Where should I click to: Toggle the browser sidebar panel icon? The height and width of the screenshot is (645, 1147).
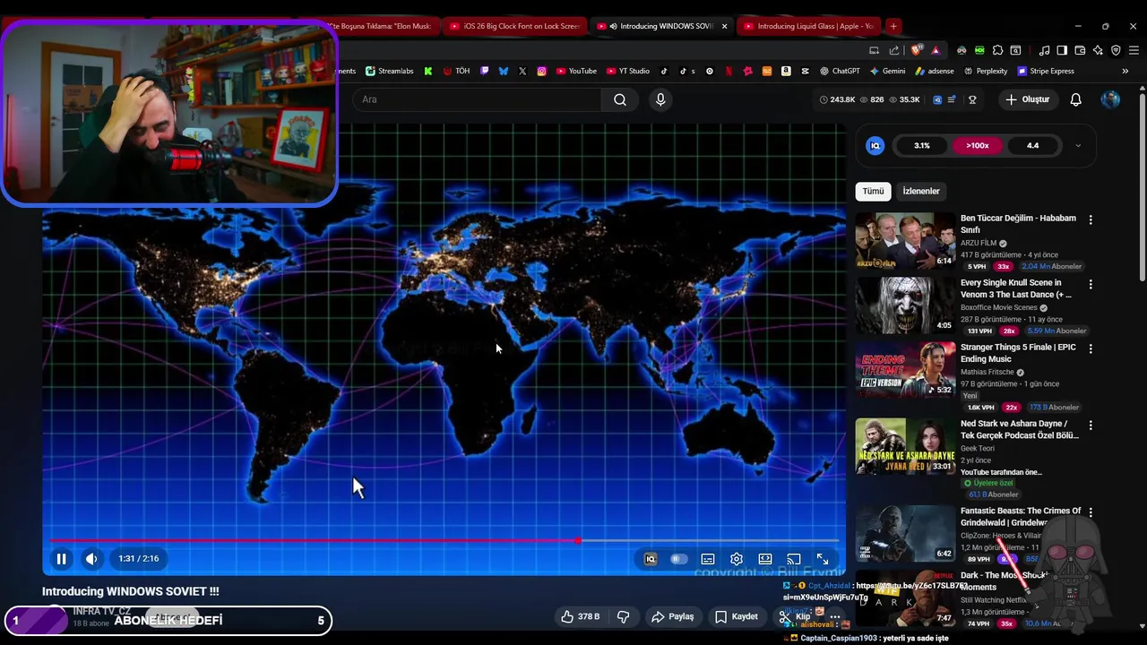pos(1061,50)
